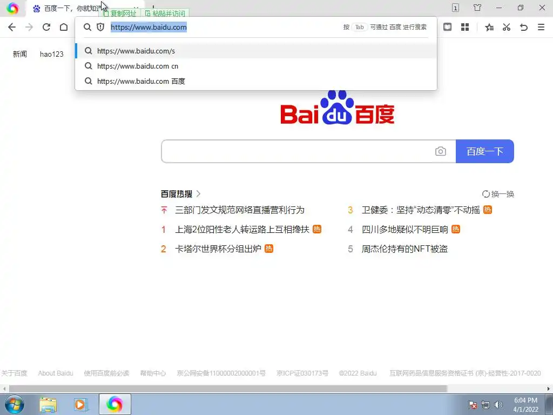Open the About Baidu footer link

(x=56, y=373)
